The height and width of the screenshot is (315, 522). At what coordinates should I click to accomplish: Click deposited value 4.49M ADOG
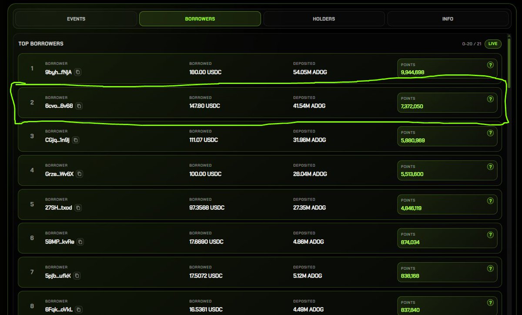coord(308,310)
